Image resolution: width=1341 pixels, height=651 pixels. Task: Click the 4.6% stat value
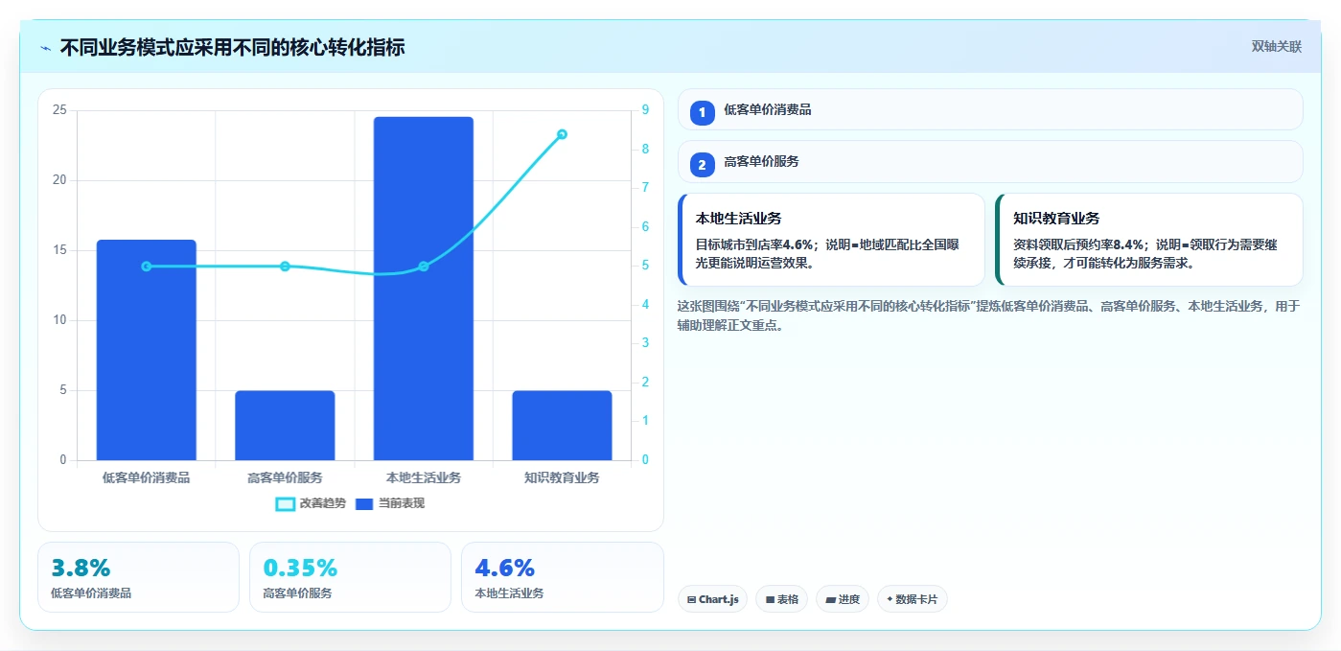click(504, 568)
